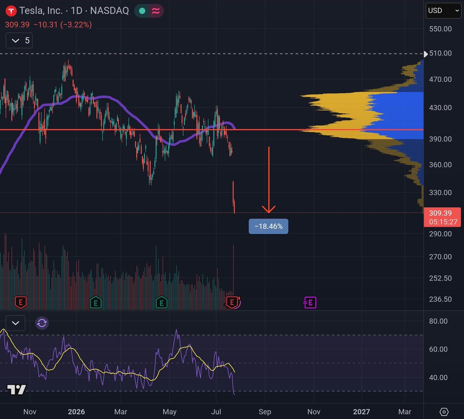Collapse the RSI pane legend chevron

(x=15, y=323)
